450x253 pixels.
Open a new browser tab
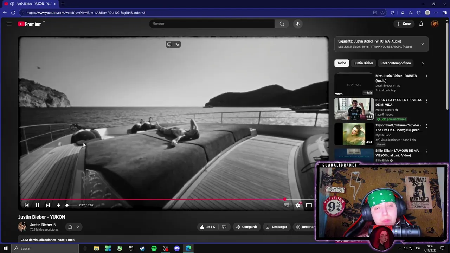[x=63, y=4]
